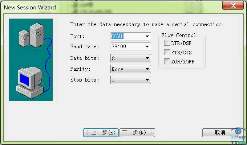Viewport: 247px width, 145px height.
Task: Enable the DTR/DSR flow control checkbox
Action: pyautogui.click(x=167, y=43)
